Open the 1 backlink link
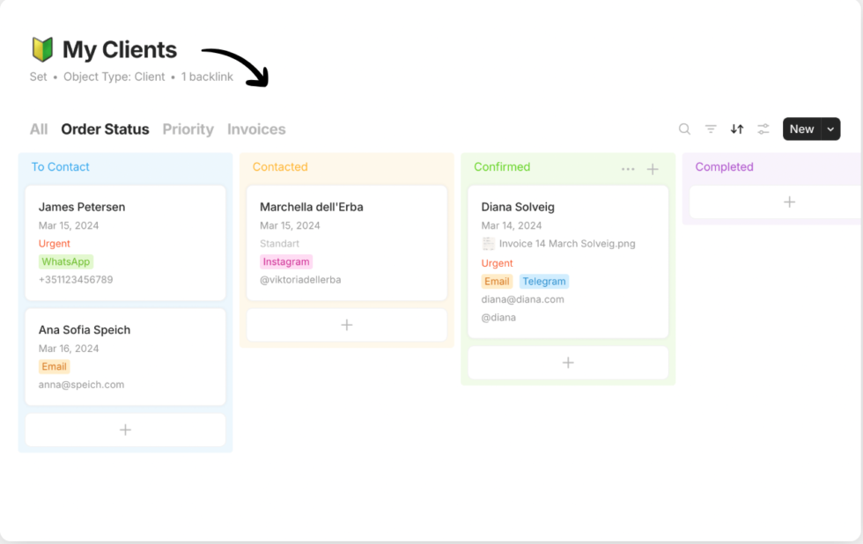 (x=207, y=77)
